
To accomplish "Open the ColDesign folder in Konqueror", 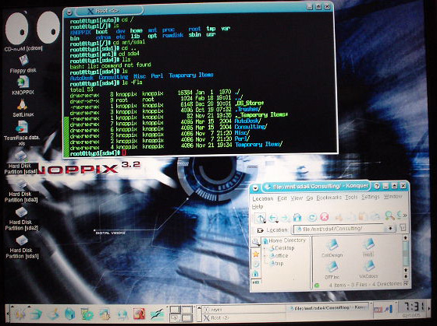I will pyautogui.click(x=332, y=248).
